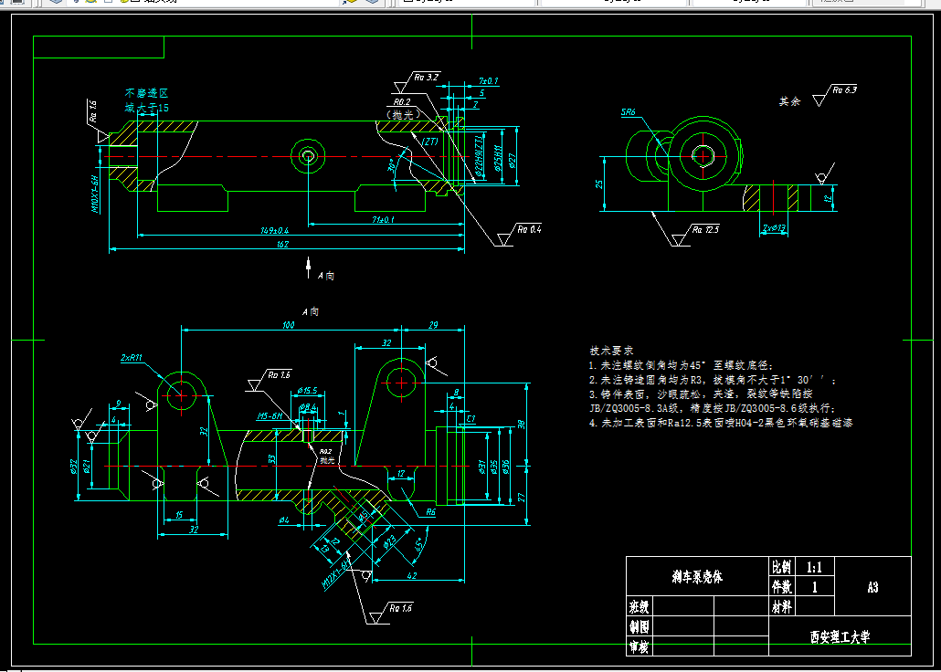Viewport: 941px width, 672px height.
Task: Pick technical note 4 about H04-2 paint
Action: (721, 423)
